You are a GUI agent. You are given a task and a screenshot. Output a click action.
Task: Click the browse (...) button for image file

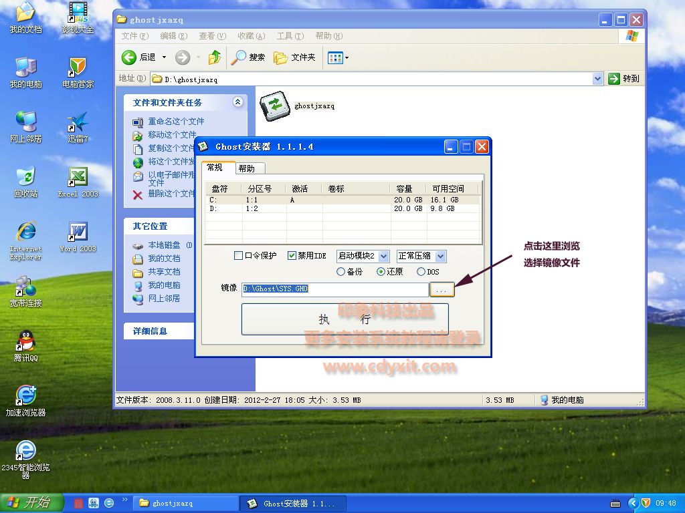point(442,289)
